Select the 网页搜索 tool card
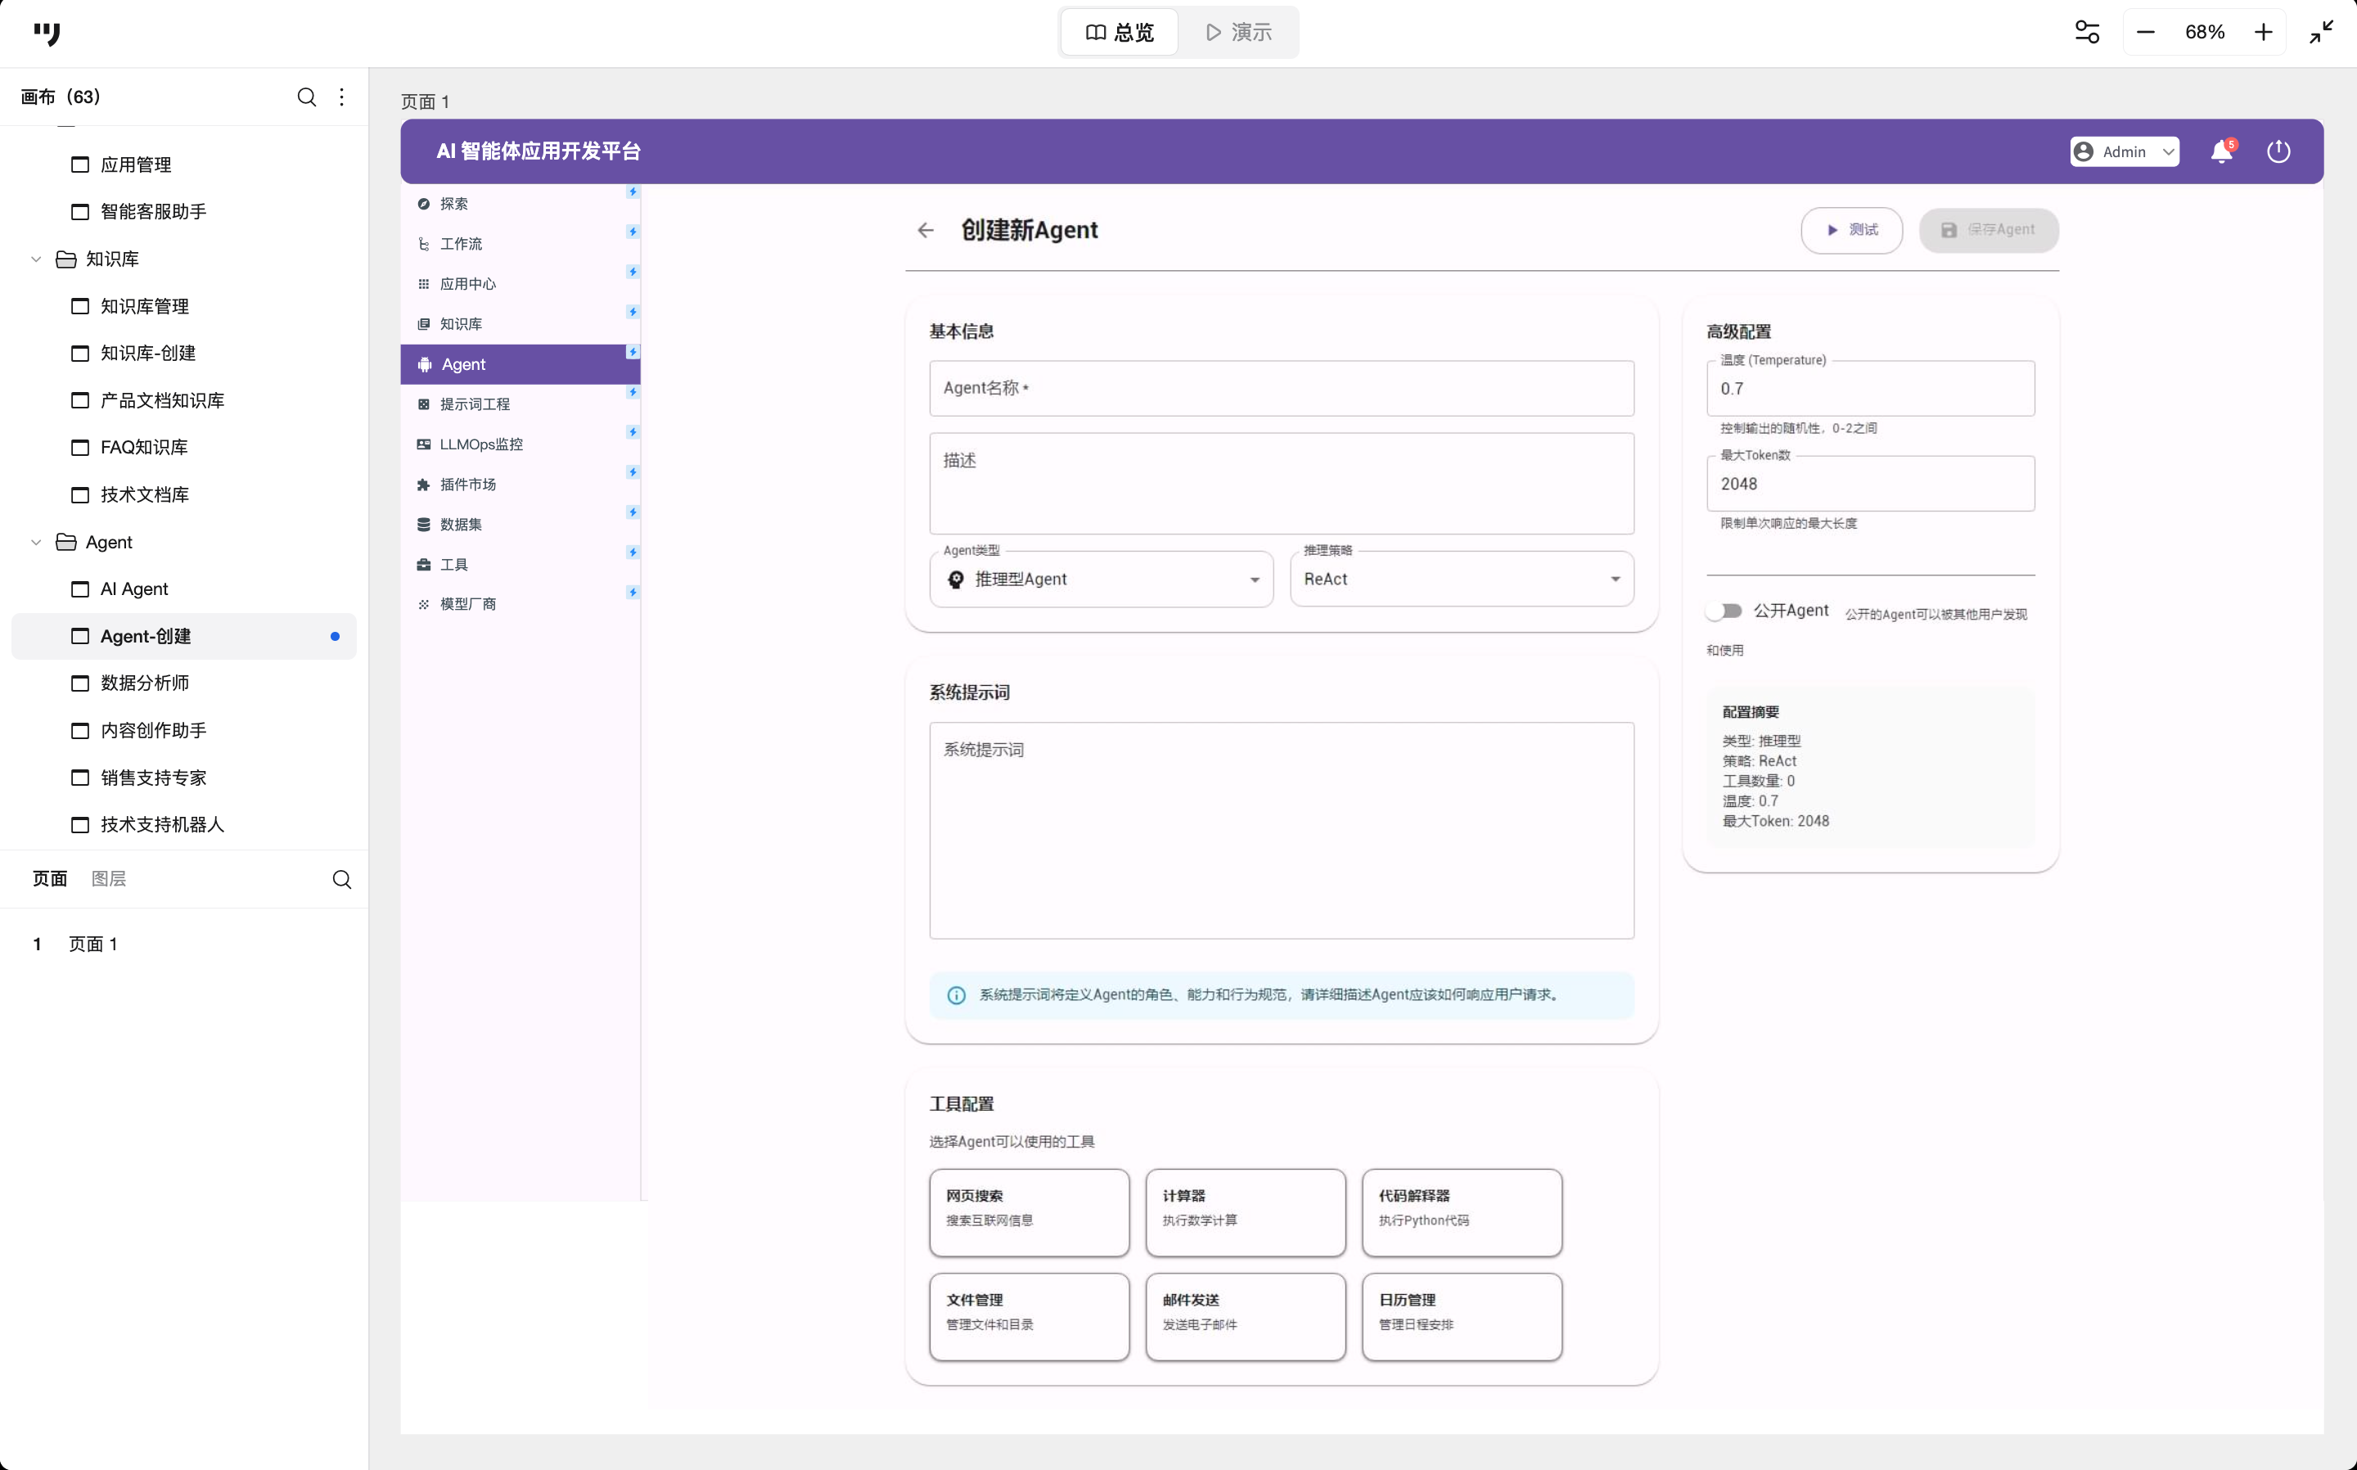Screen dimensions: 2357x1470 [1029, 1211]
